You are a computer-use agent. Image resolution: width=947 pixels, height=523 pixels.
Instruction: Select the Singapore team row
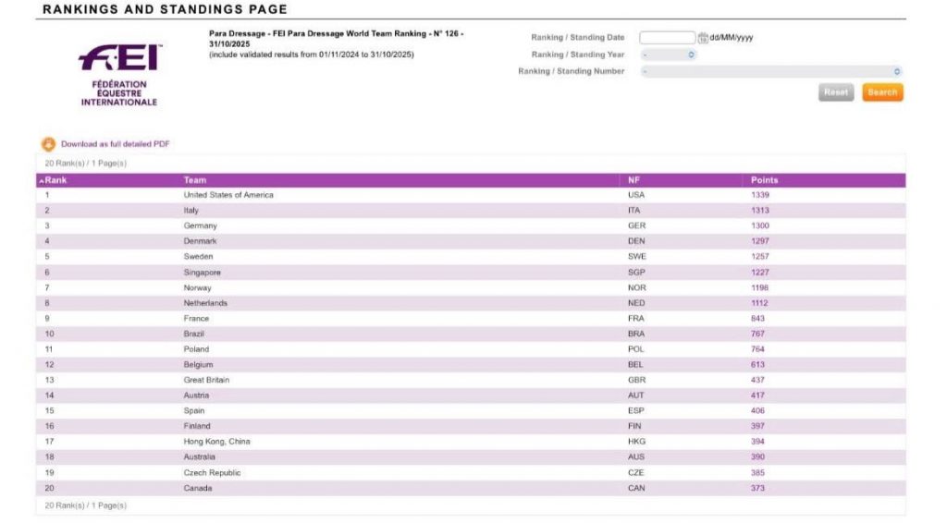pos(203,273)
